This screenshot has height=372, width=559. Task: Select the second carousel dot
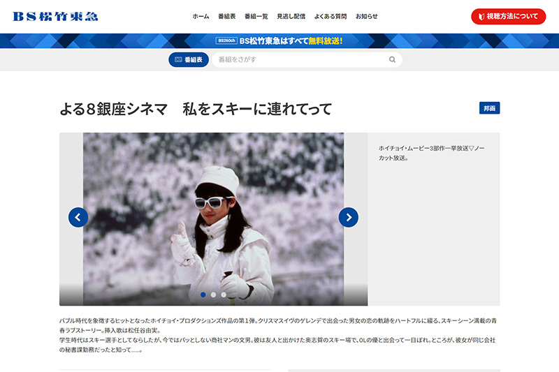coord(213,295)
